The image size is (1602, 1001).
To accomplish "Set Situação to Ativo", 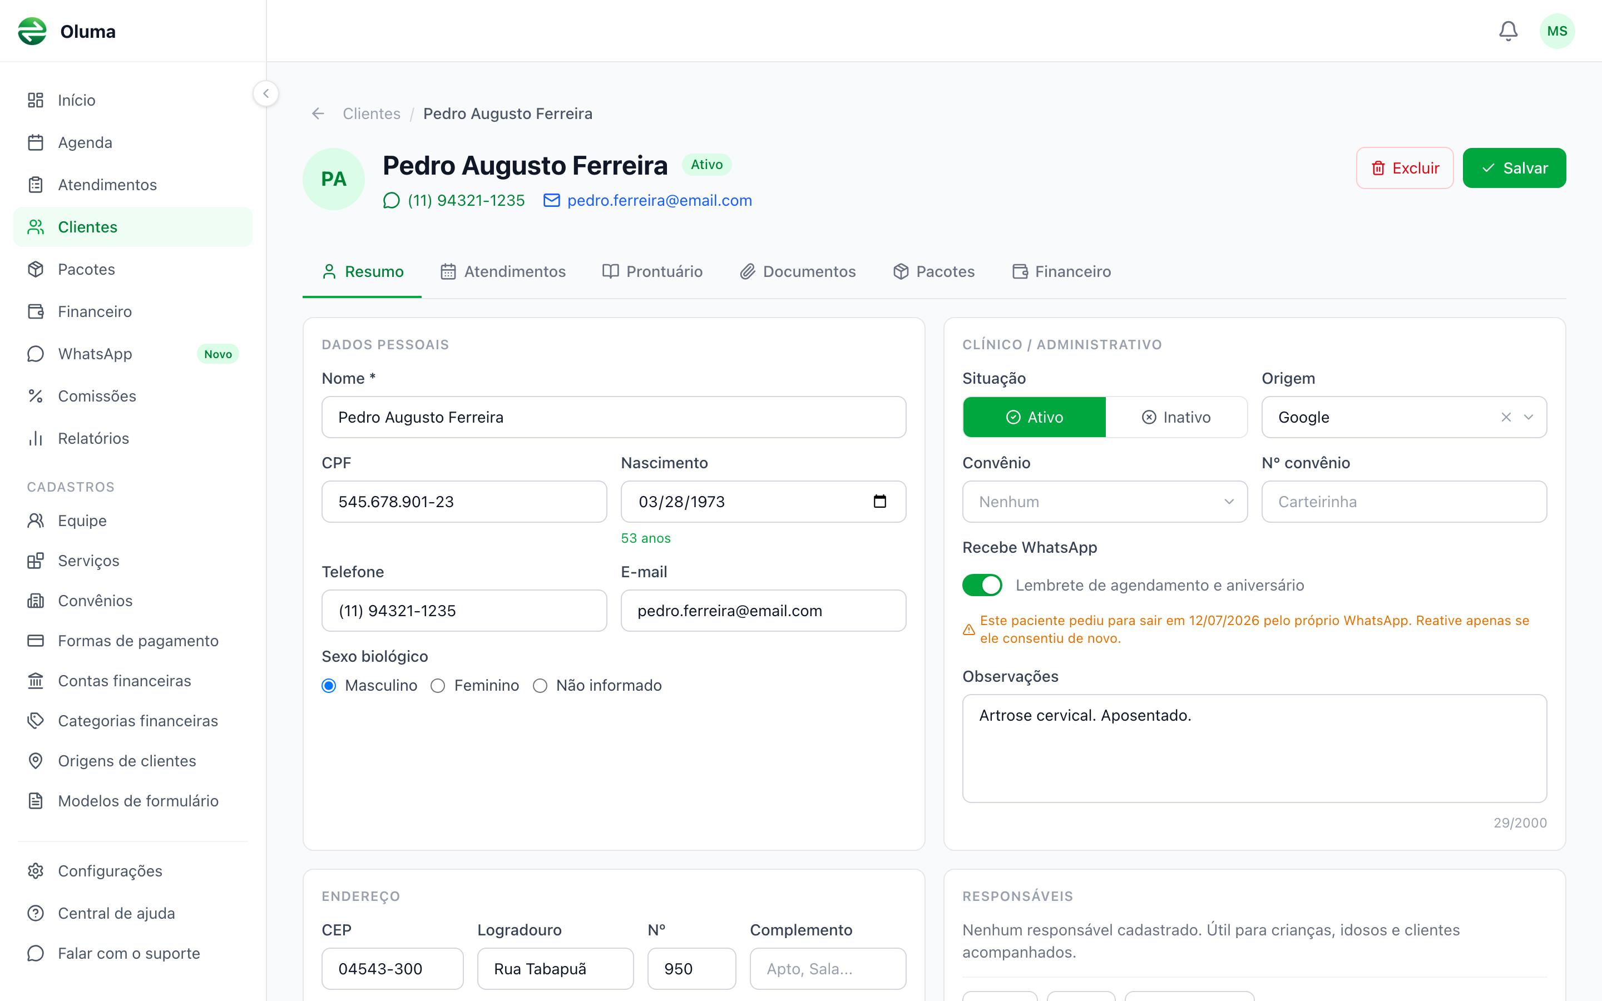I will tap(1035, 417).
